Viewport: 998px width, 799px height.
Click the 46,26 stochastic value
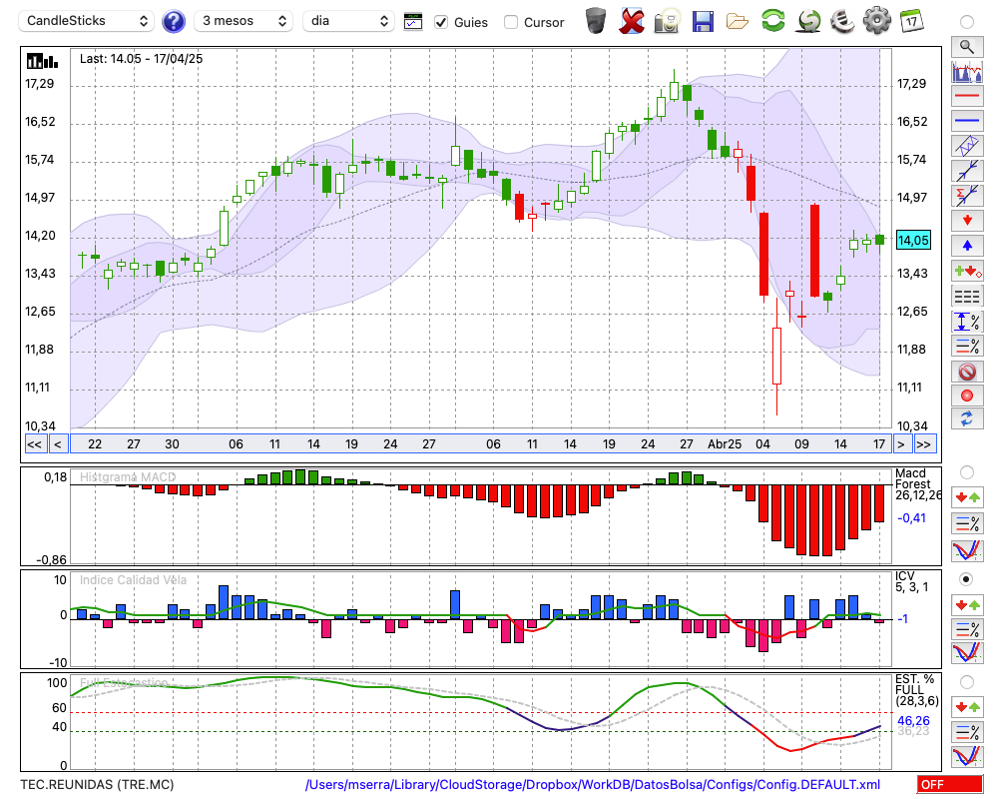pyautogui.click(x=913, y=721)
